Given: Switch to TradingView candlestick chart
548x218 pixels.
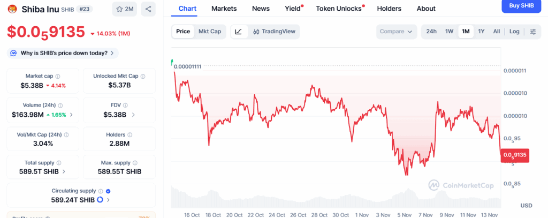Looking at the screenshot, I should click(x=274, y=32).
